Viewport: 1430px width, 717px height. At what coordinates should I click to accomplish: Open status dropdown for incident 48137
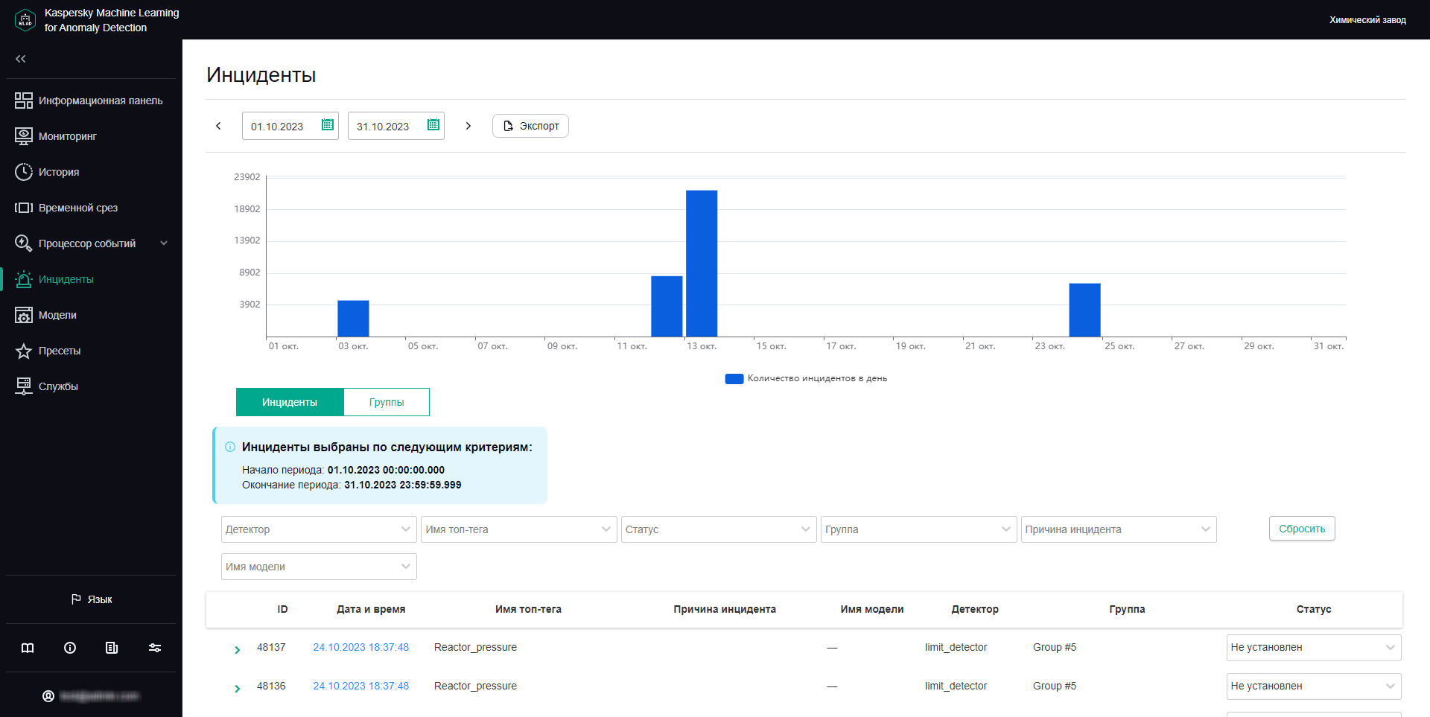tap(1313, 648)
